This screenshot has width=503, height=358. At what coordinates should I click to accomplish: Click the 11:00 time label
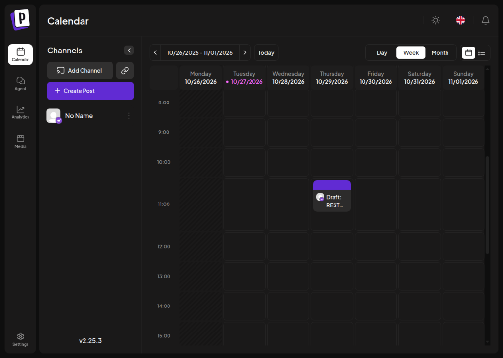pyautogui.click(x=164, y=204)
